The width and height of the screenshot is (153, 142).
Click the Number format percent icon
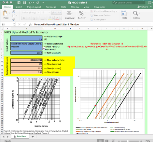[x=81, y=13]
